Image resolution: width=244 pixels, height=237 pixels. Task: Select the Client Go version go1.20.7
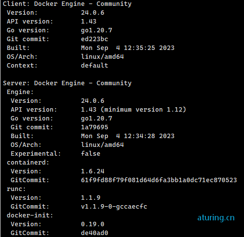pos(97,30)
